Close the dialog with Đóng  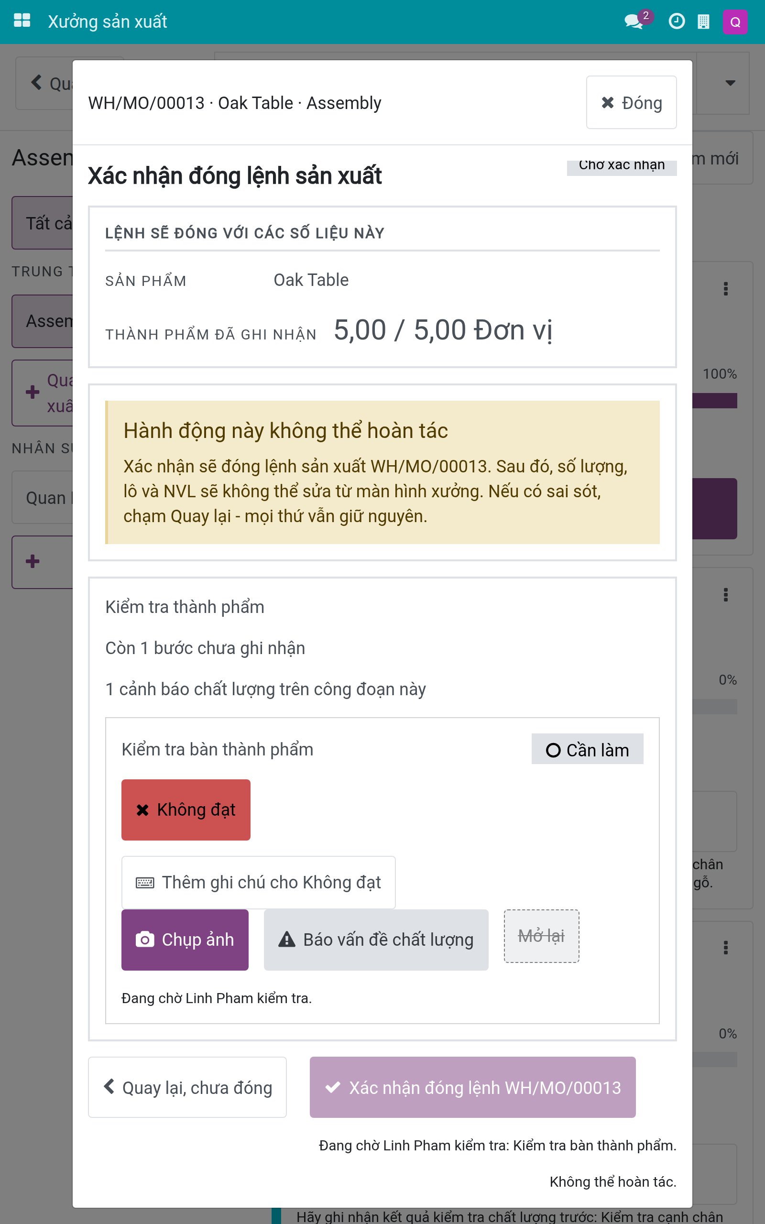pyautogui.click(x=632, y=103)
